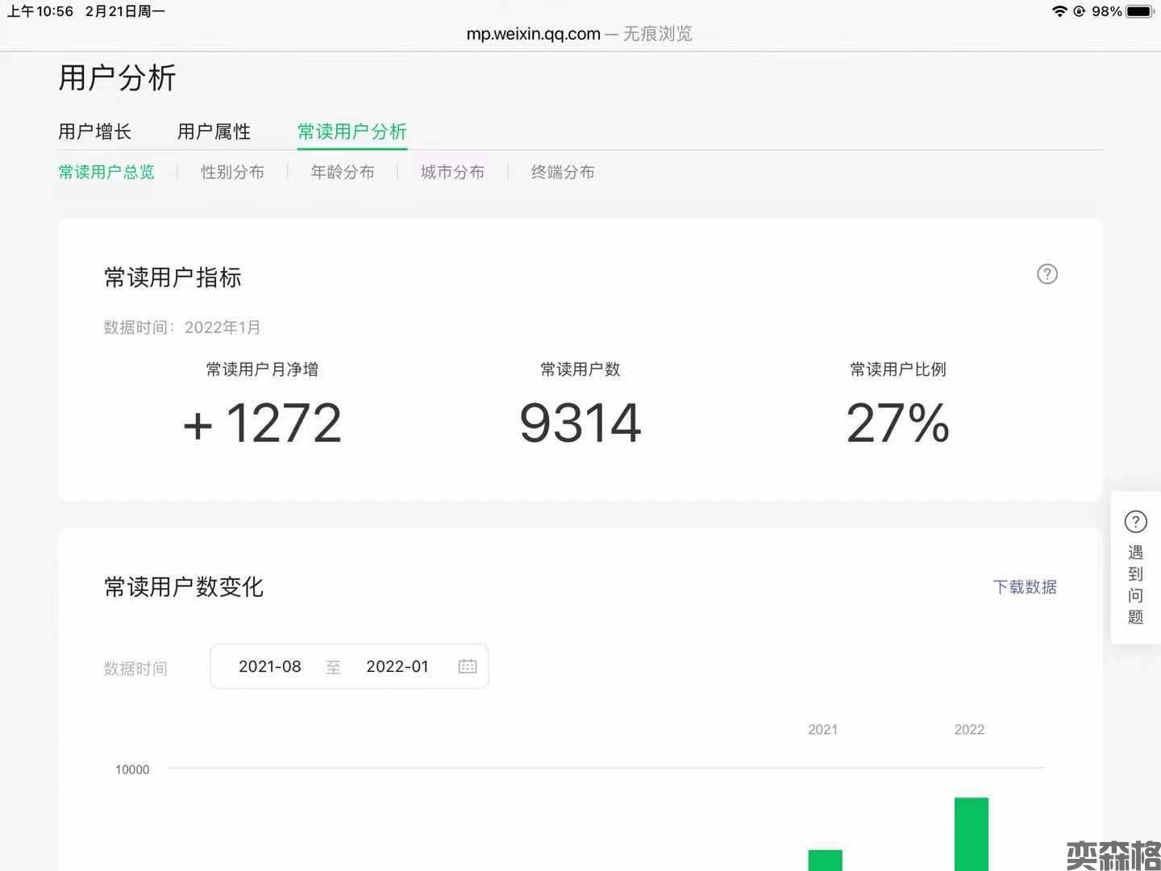Click the start date 2021-08 field
The width and height of the screenshot is (1161, 871).
(269, 666)
